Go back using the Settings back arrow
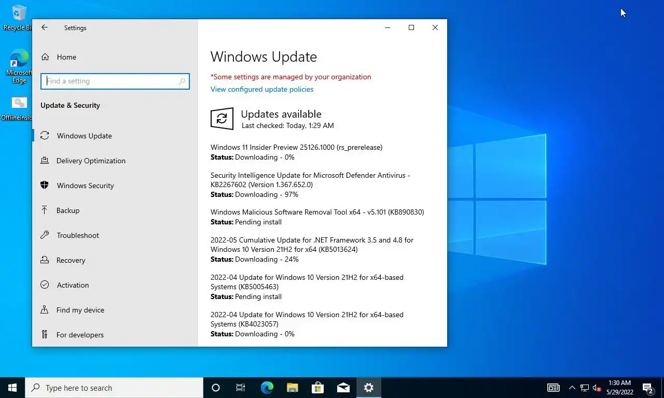 tap(45, 27)
